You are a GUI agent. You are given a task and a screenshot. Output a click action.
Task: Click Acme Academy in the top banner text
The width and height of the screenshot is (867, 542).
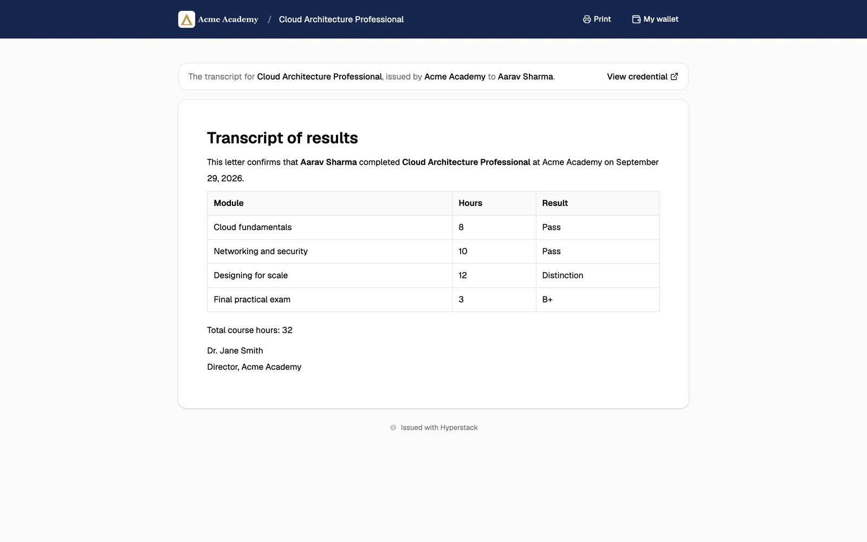[455, 76]
